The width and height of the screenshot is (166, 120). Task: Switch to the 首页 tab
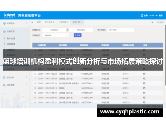pyautogui.click(x=39, y=22)
